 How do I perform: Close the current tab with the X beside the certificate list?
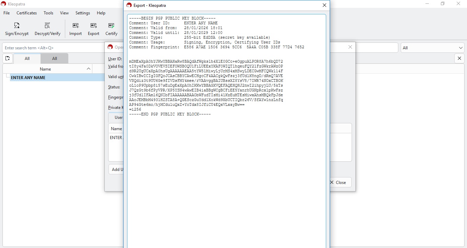459,58
